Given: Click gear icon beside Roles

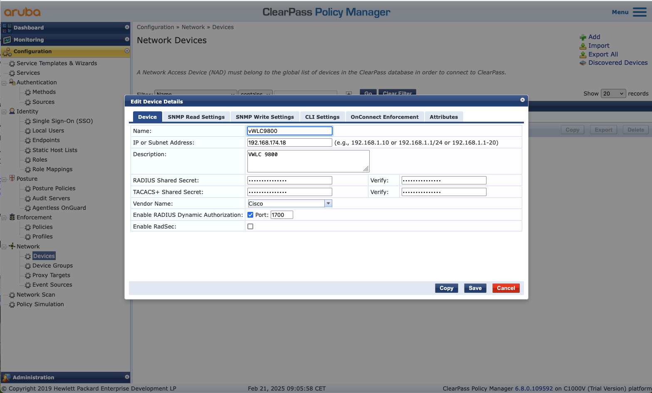Looking at the screenshot, I should point(28,160).
